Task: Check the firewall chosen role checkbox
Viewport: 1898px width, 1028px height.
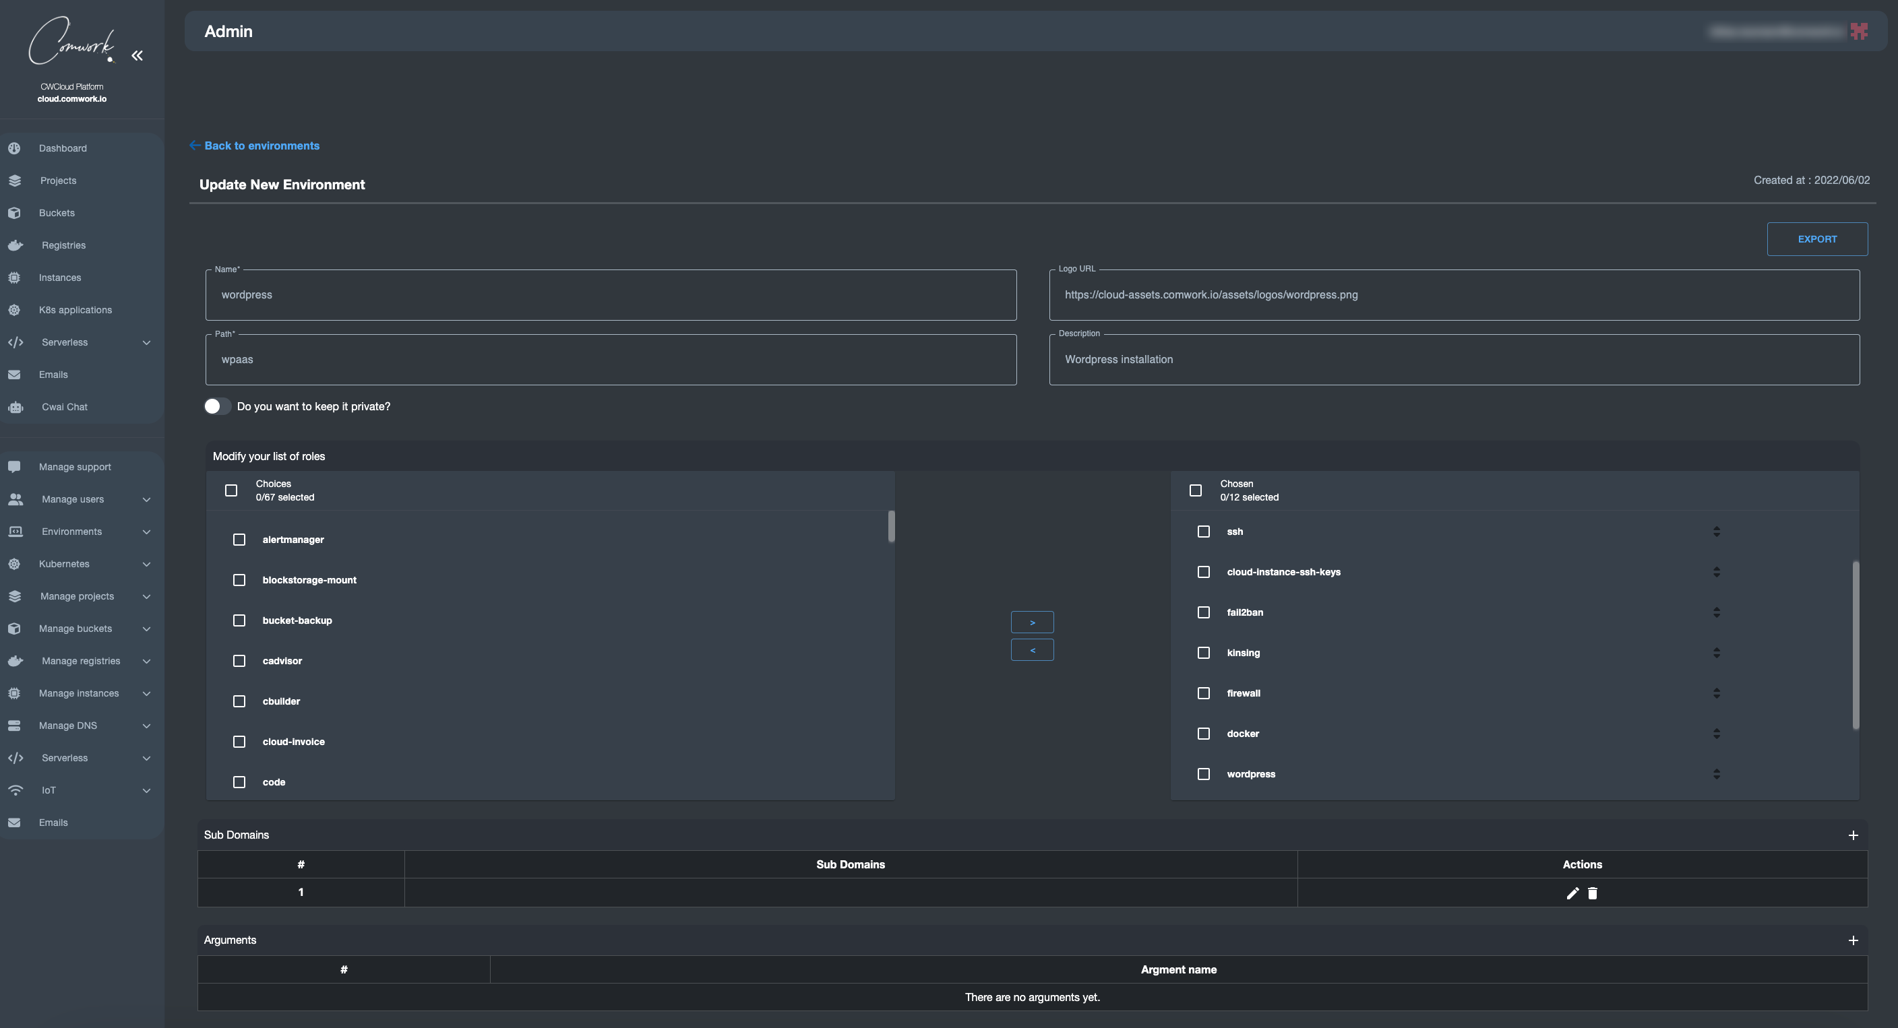Action: coord(1204,694)
